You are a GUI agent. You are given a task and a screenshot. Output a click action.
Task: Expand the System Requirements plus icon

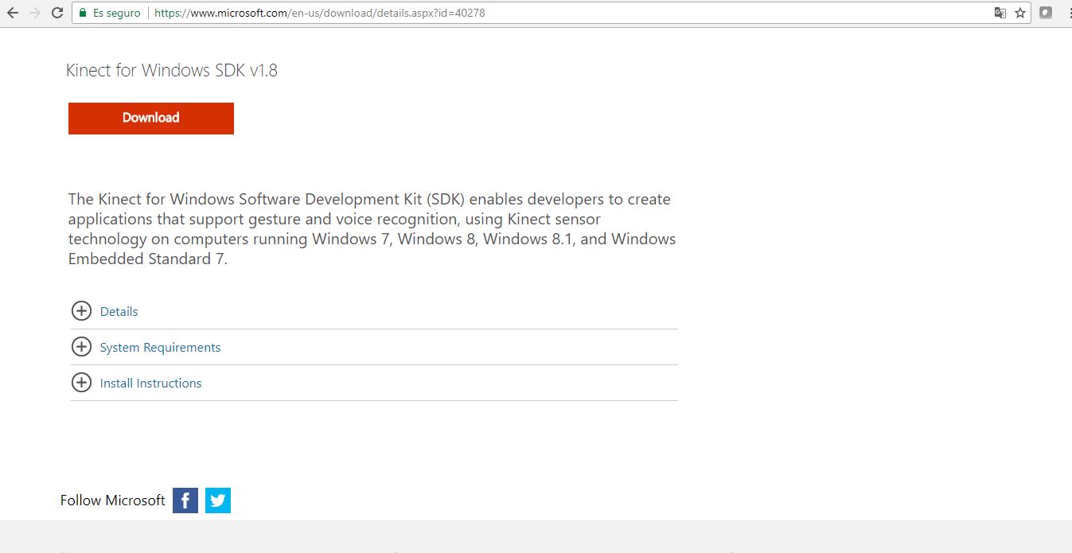(81, 347)
